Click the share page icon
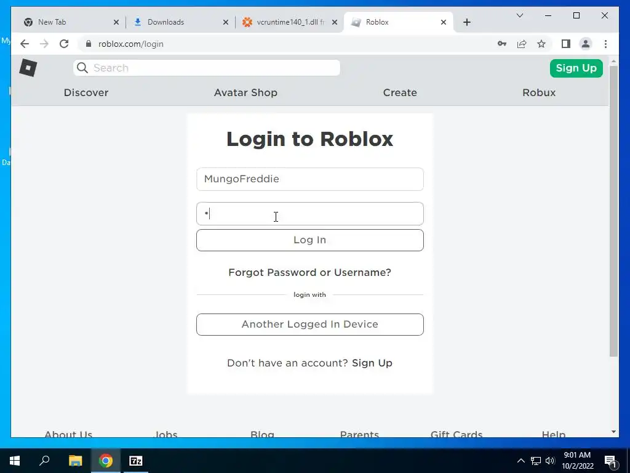Screen dimensions: 630x473 [x=522, y=44]
